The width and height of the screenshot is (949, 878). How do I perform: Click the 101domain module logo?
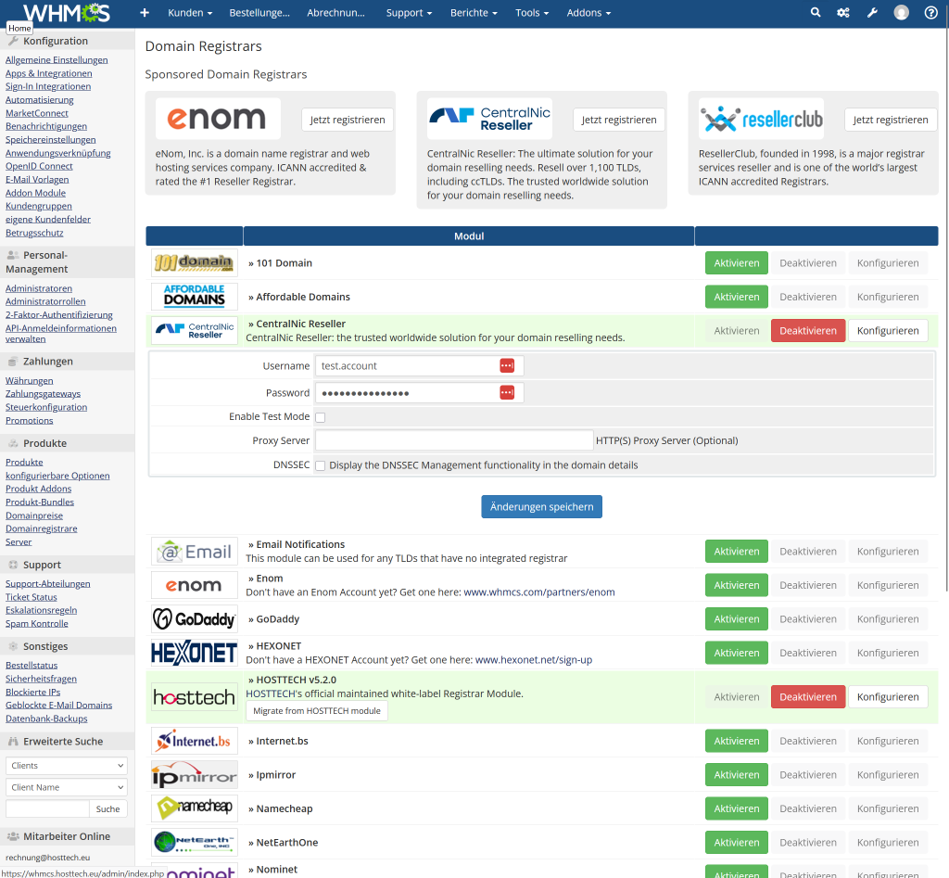(195, 262)
